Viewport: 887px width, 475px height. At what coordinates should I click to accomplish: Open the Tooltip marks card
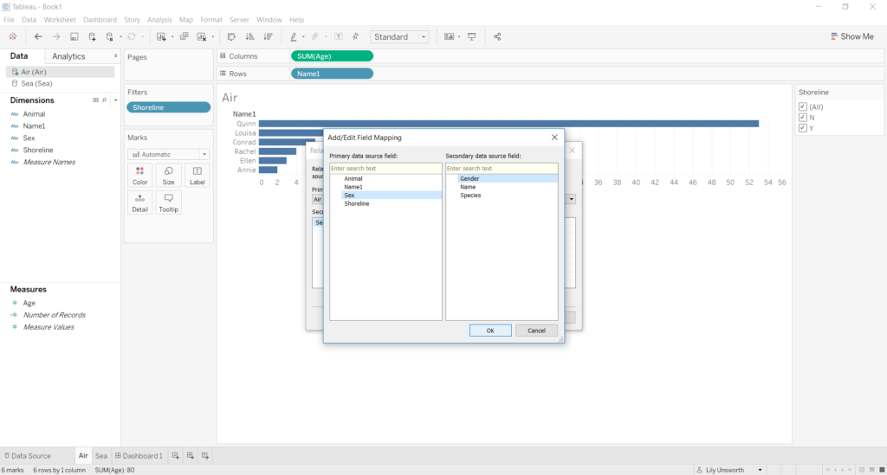coord(168,202)
